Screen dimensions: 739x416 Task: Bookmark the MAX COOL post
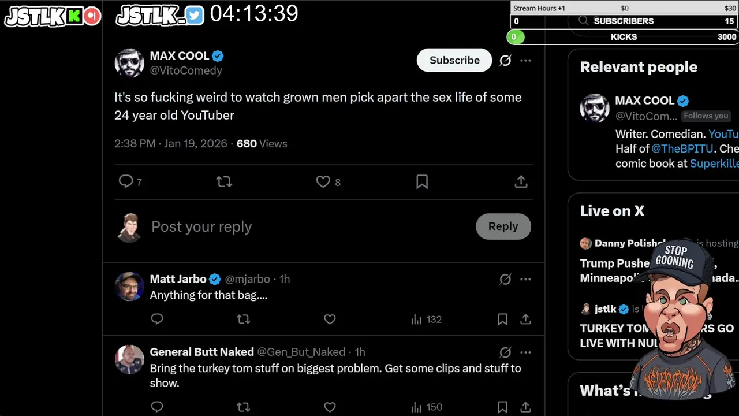tap(422, 182)
